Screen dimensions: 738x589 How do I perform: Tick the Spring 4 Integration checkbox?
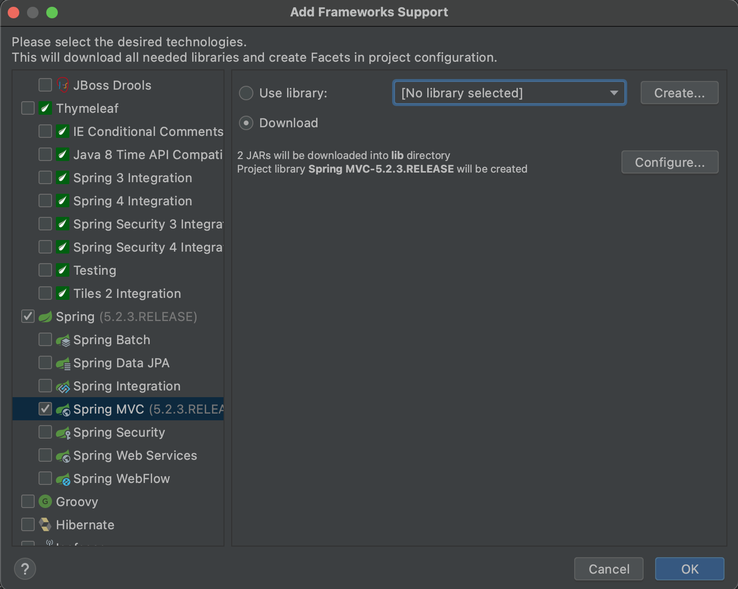[45, 201]
